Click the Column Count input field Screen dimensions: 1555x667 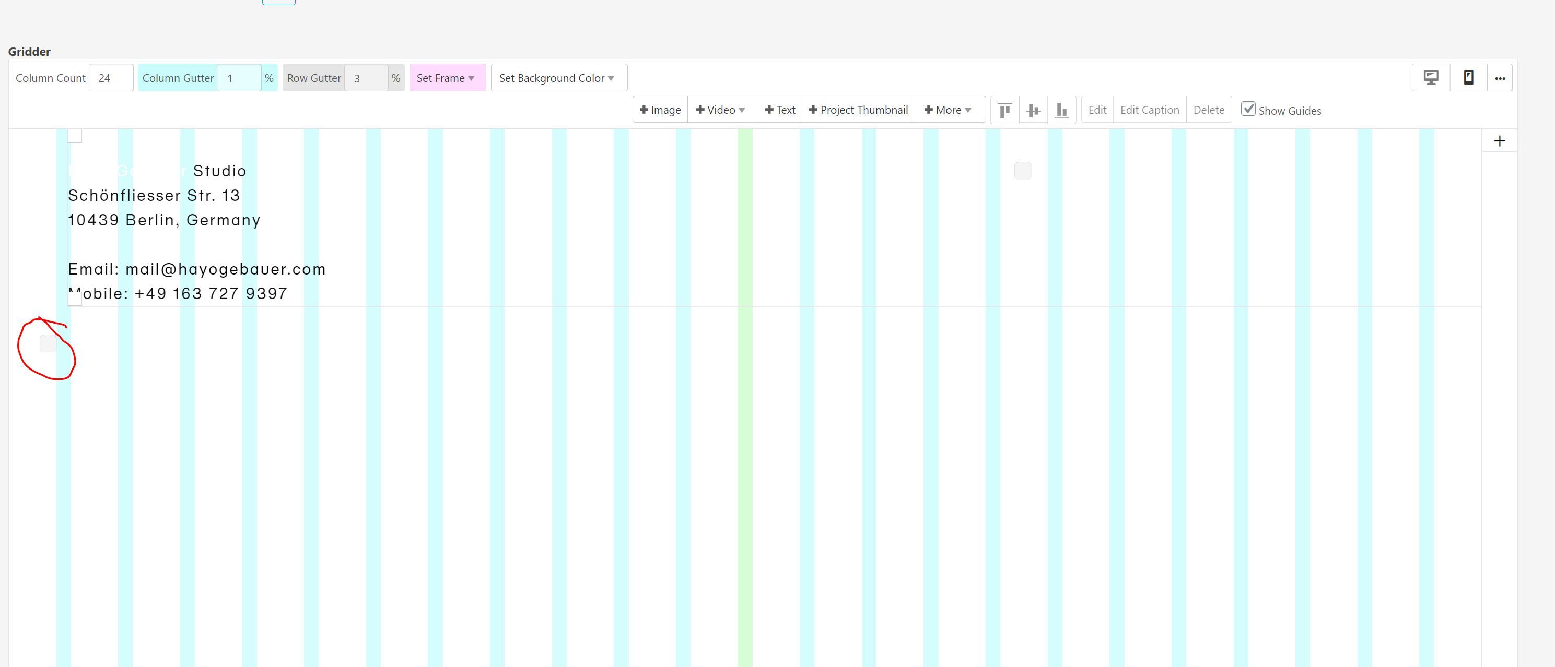[111, 78]
